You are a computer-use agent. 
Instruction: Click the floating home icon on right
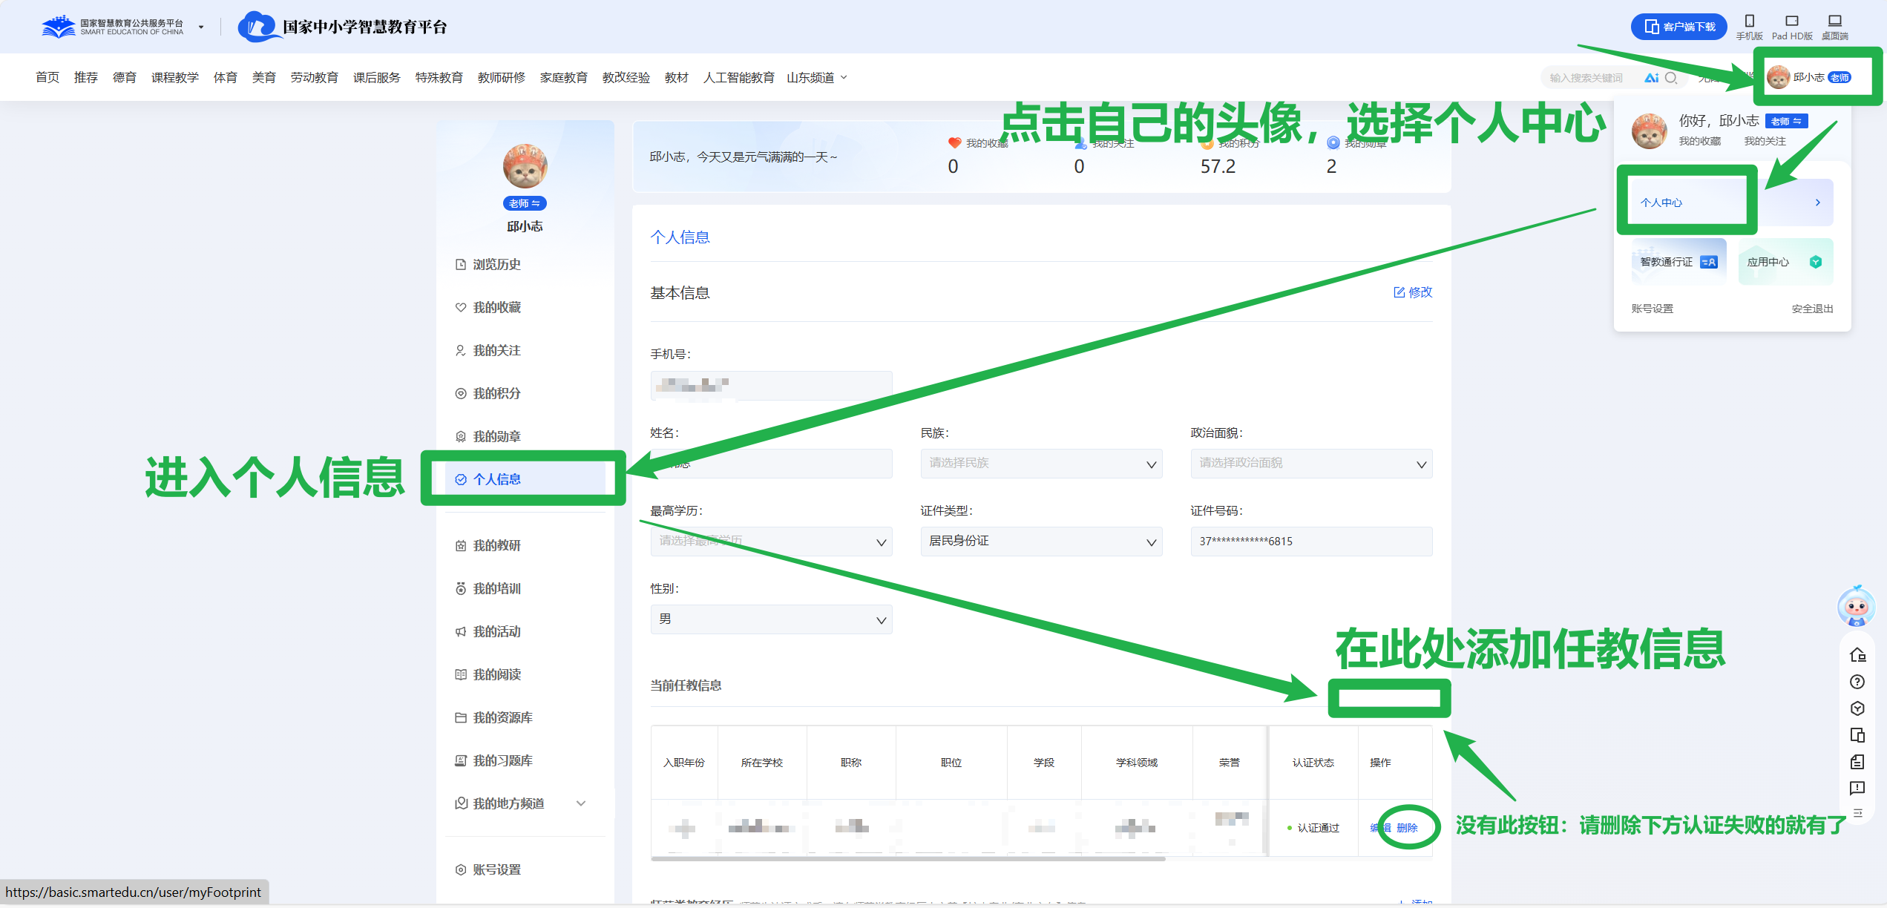coord(1857,655)
